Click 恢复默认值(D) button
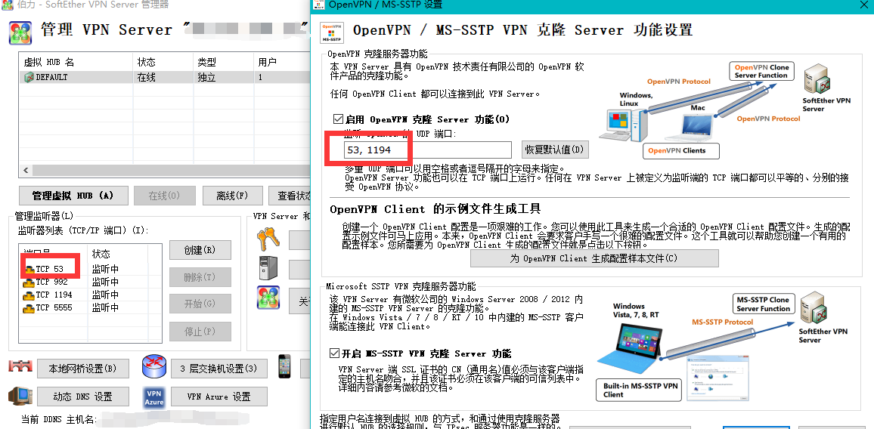 [x=555, y=150]
